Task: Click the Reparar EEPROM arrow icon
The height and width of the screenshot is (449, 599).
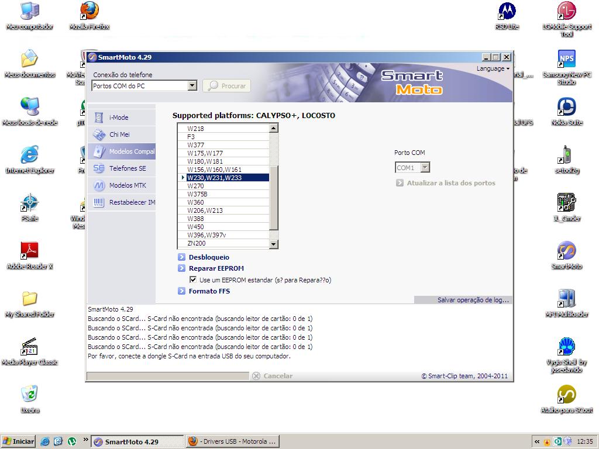Action: [x=181, y=268]
